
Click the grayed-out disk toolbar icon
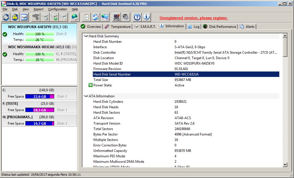[x=36, y=18]
